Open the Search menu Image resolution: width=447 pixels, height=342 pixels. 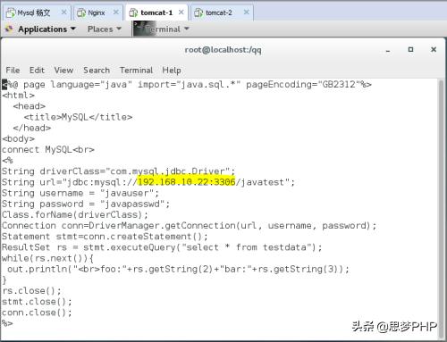coord(97,71)
